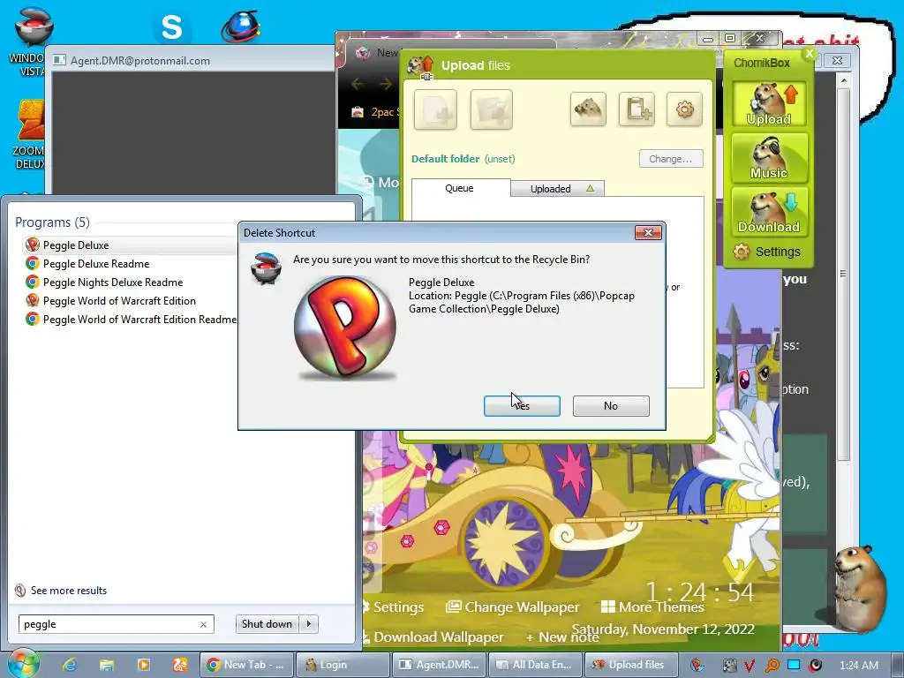The width and height of the screenshot is (904, 678).
Task: Switch to New Tab Chrome taskbar button
Action: [246, 665]
